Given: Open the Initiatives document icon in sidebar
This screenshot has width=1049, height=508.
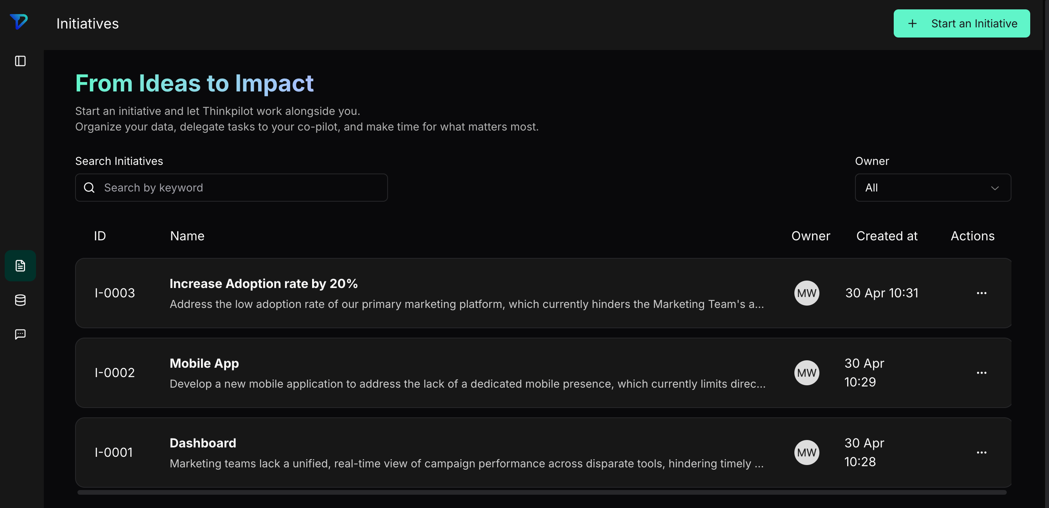Looking at the screenshot, I should pos(20,266).
